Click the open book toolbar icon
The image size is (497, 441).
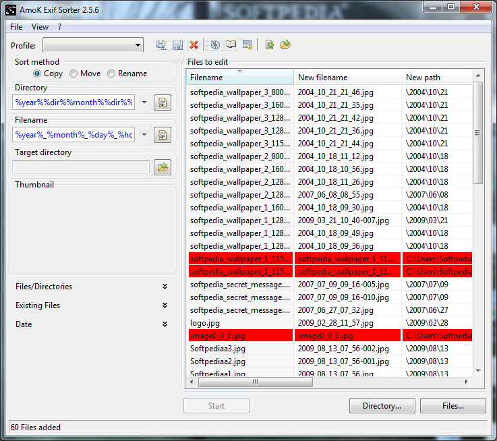point(231,45)
